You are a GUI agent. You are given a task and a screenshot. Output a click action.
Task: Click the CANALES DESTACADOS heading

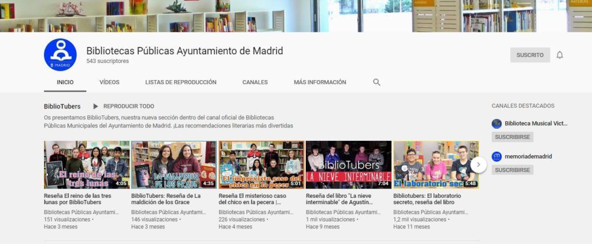coord(523,106)
